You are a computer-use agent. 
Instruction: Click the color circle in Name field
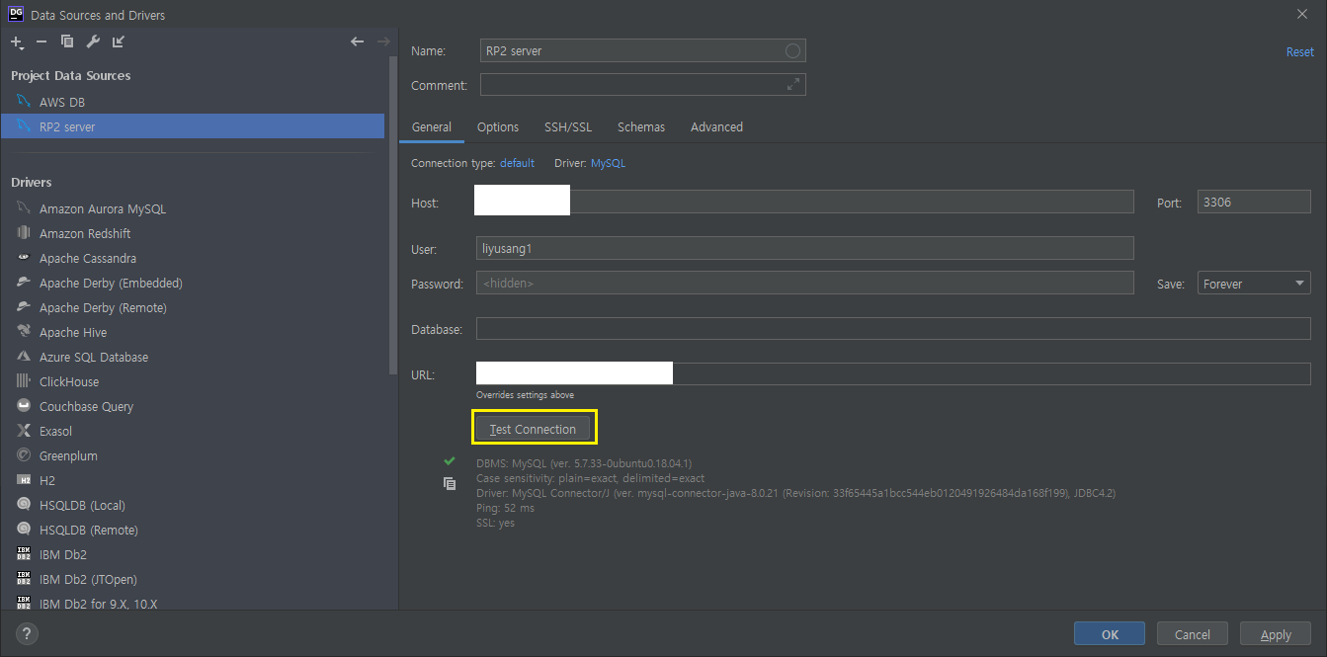[792, 50]
